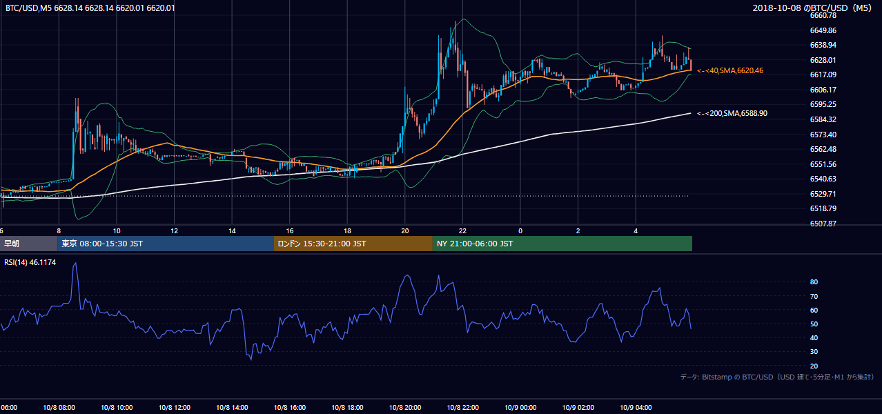Click the 10/8 20:00 time axis label
882x414 pixels.
[x=405, y=408]
